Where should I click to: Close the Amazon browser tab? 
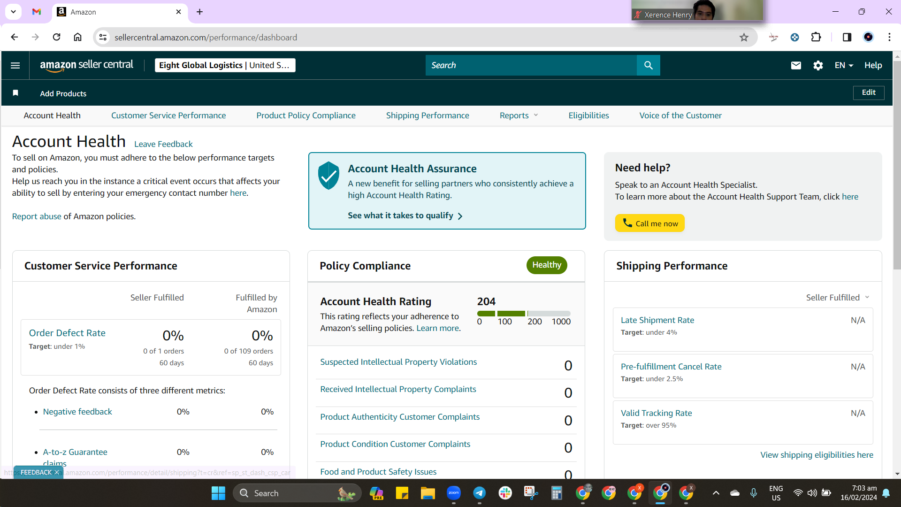click(x=178, y=12)
